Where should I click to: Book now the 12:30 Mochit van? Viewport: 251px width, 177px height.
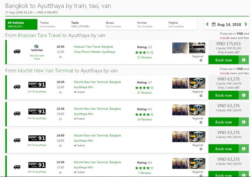224,122
